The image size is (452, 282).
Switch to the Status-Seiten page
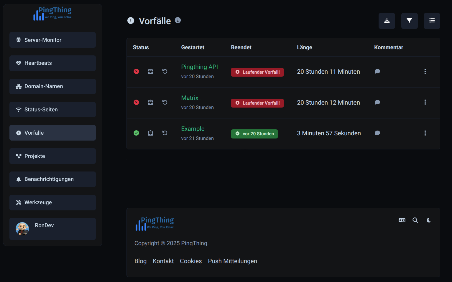[x=52, y=109]
